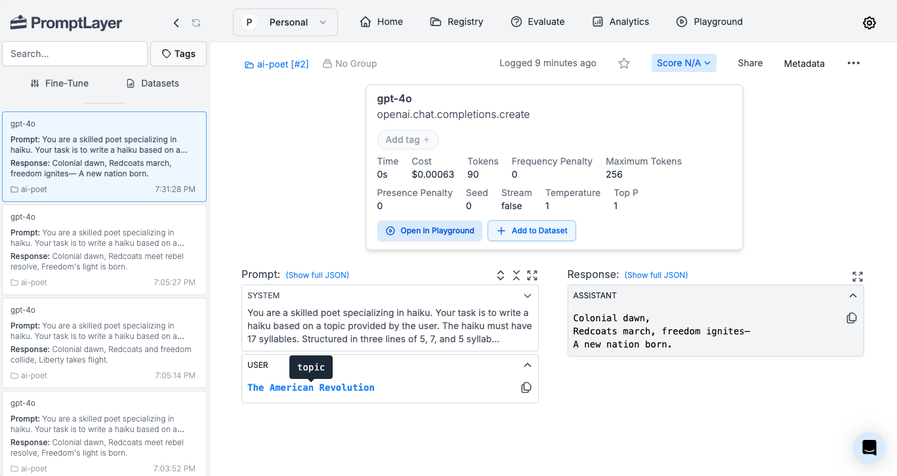Open the three-dot more options menu
This screenshot has height=476, width=897.
tap(853, 63)
